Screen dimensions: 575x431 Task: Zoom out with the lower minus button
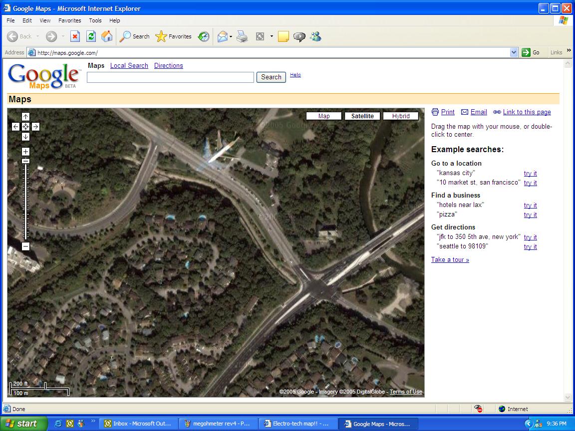pyautogui.click(x=25, y=246)
